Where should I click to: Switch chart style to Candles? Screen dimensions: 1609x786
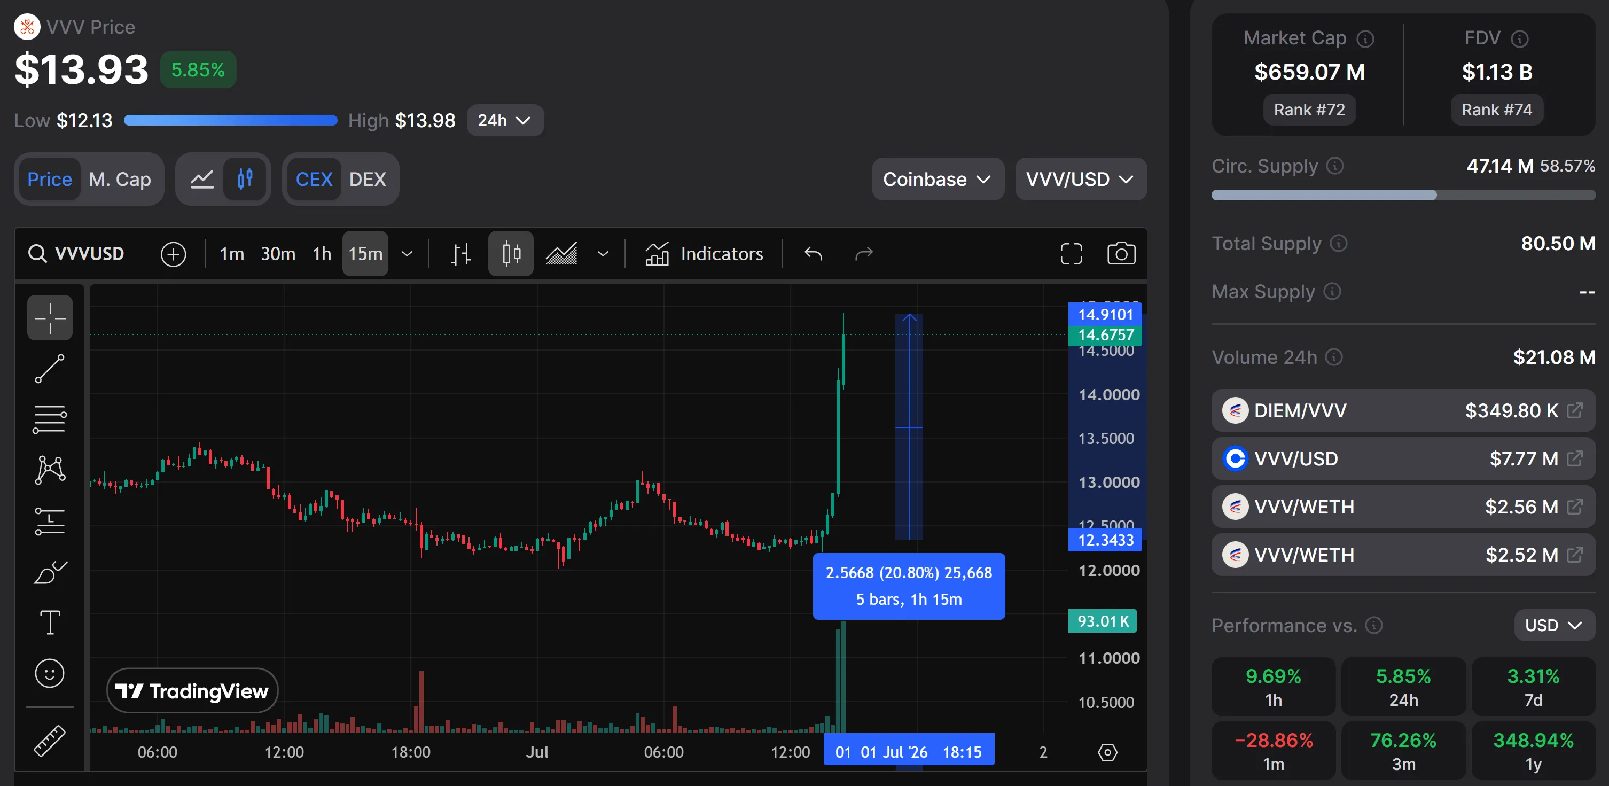511,254
